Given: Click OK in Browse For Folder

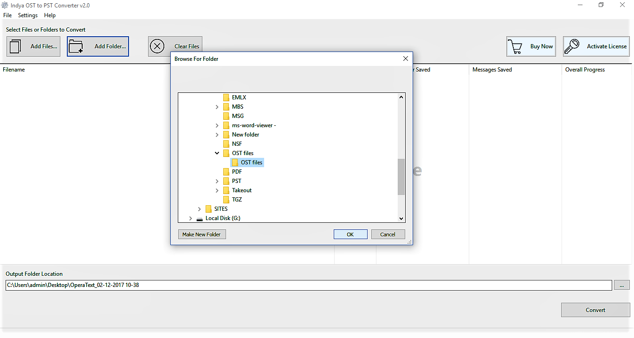Looking at the screenshot, I should [350, 234].
